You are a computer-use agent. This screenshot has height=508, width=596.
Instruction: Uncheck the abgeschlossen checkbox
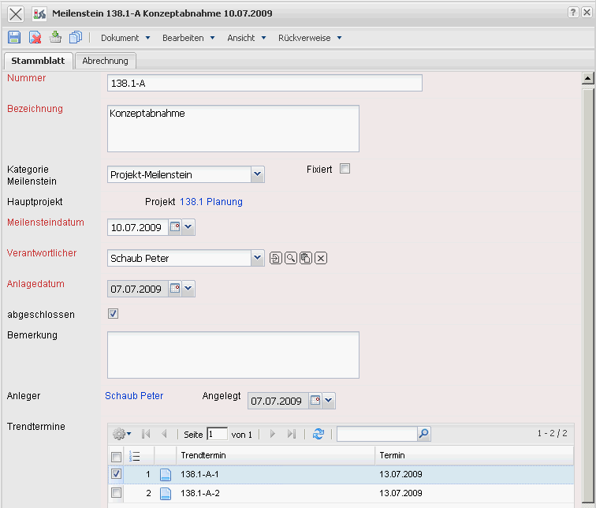[114, 314]
